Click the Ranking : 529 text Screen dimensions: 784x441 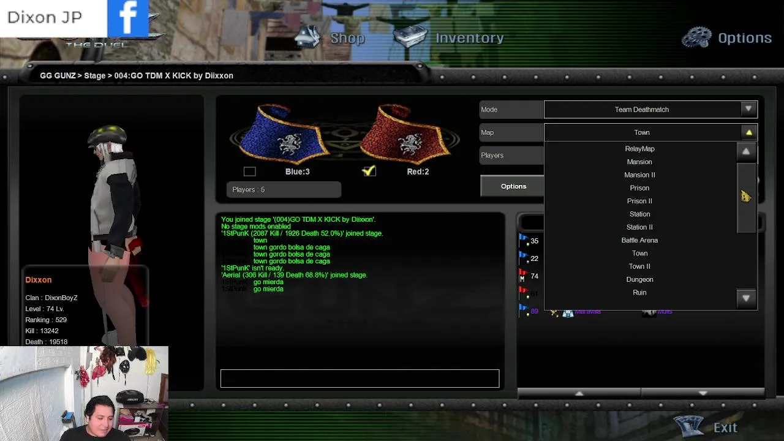46,320
